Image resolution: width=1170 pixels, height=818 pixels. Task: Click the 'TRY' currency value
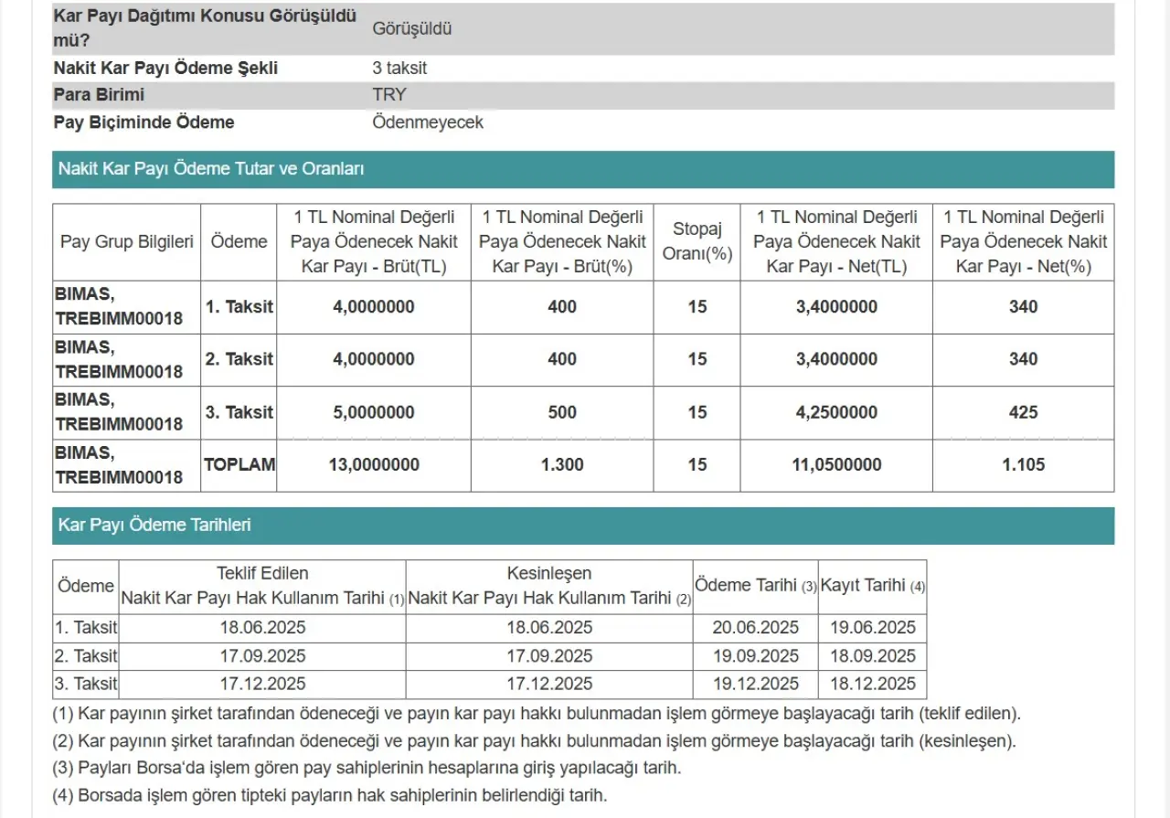[389, 95]
